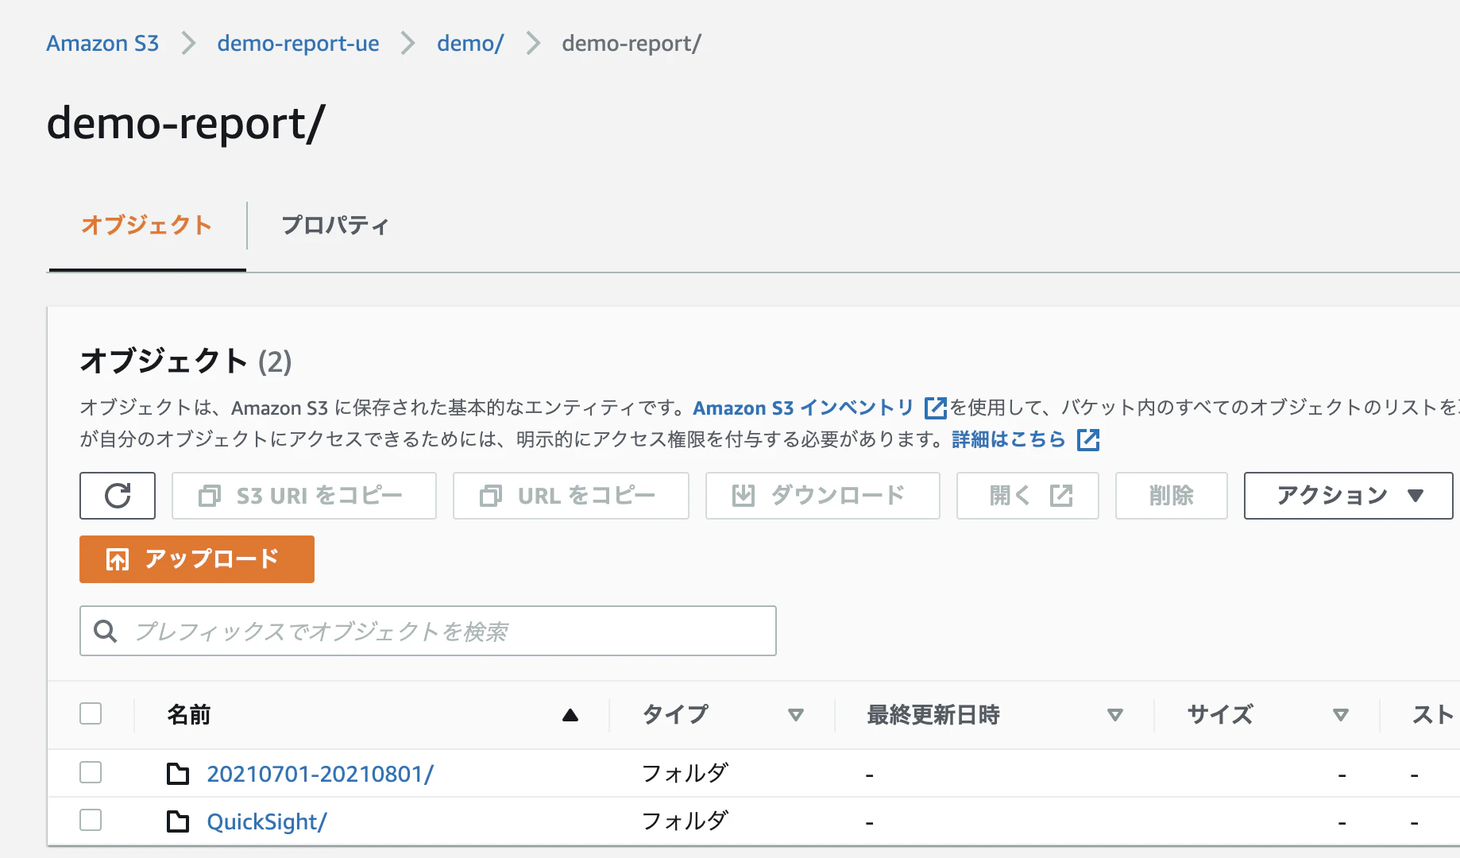This screenshot has width=1460, height=858.
Task: Open the 20210701-20210801/ folder
Action: pyautogui.click(x=320, y=774)
